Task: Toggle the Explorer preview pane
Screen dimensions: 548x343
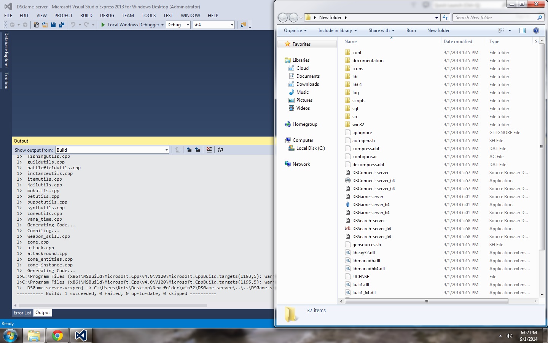Action: [x=523, y=30]
